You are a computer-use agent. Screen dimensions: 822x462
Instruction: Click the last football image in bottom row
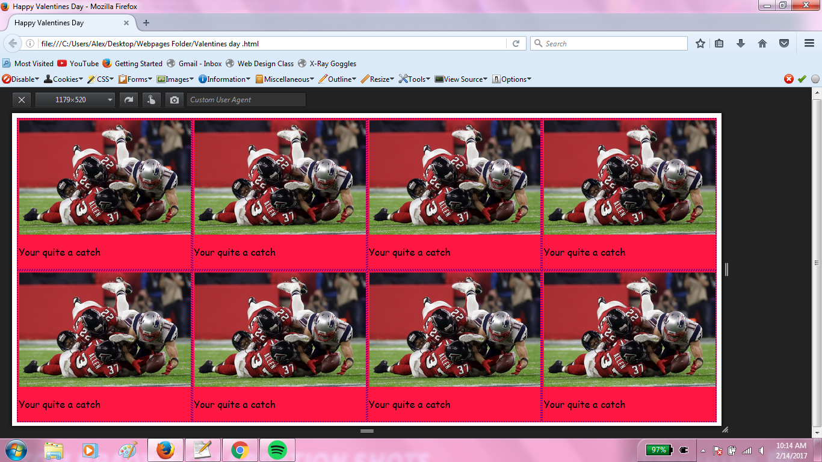[x=629, y=330]
